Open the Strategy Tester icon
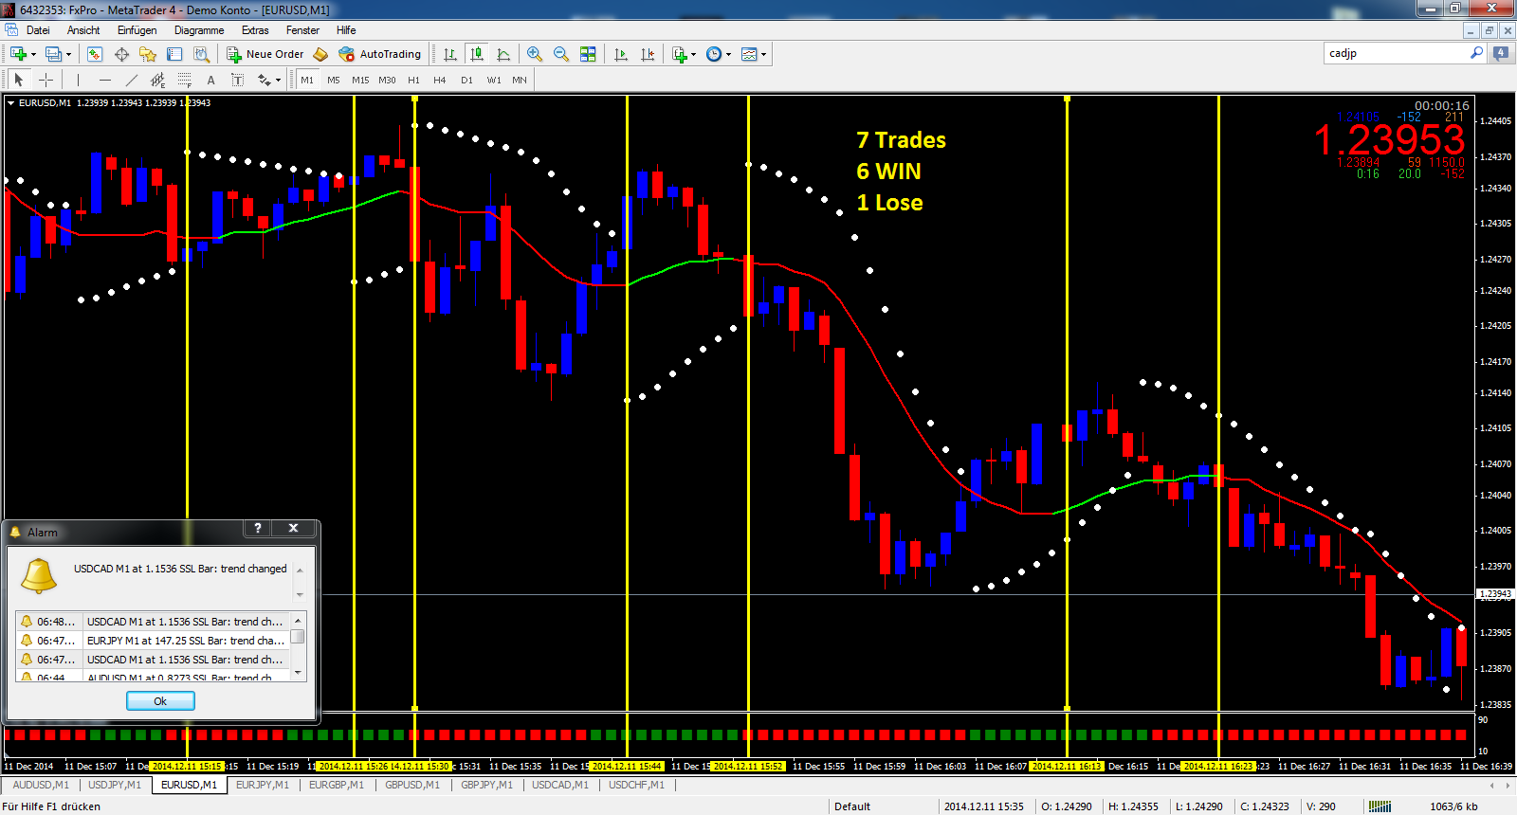Screen dimensions: 1517x815 coord(201,54)
